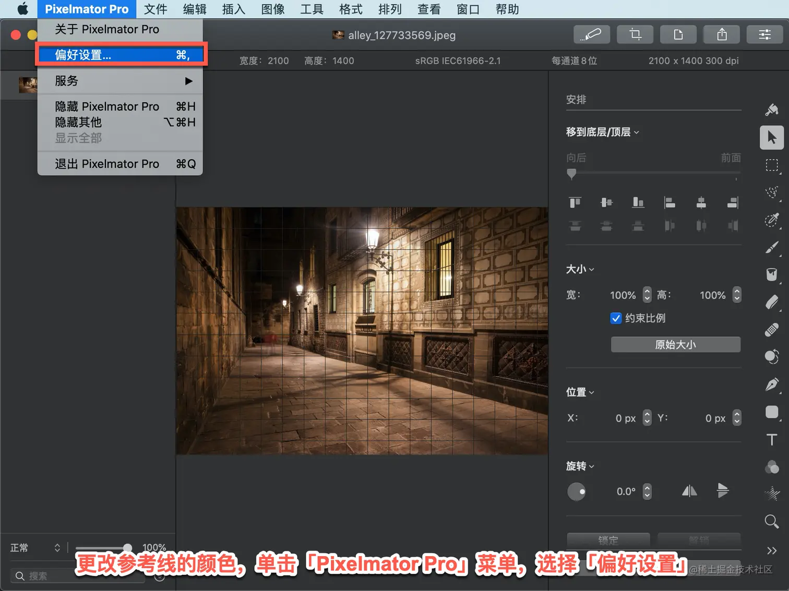
Task: Click the sliders icon in title toolbar
Action: [x=765, y=34]
